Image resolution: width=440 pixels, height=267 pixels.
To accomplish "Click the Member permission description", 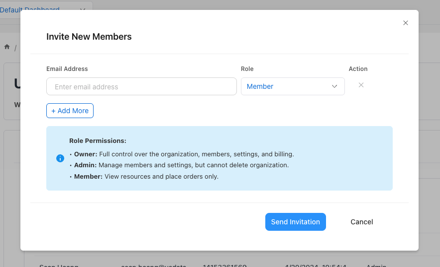I will point(146,177).
